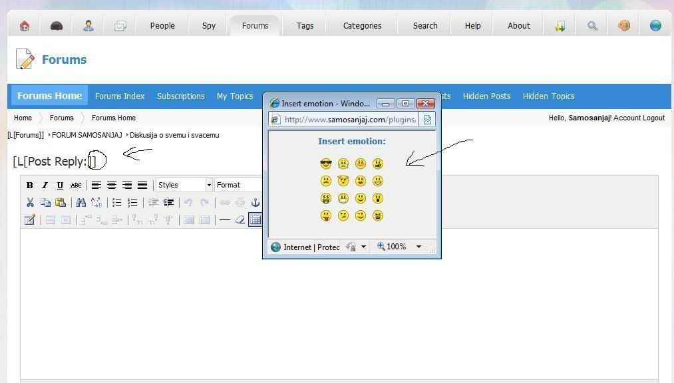Screen dimensions: 674x383
Task: Click the binoculars find icon
Action: [81, 203]
